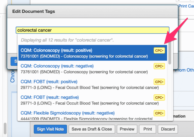This screenshot has height=137, width=194.
Task: Click CPC+ badge on Colonoscopy positive row
Action: [x=159, y=50]
